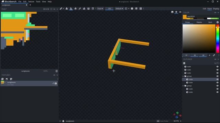Add a new project tab
This screenshot has height=123, width=220.
(30, 5)
